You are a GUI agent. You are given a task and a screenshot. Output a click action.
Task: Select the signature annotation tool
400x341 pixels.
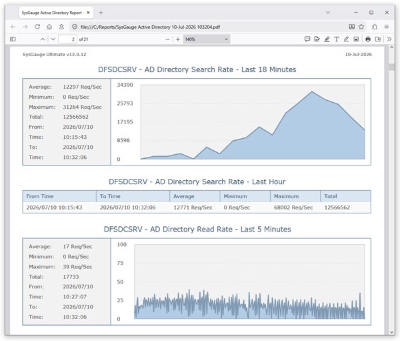tap(317, 39)
